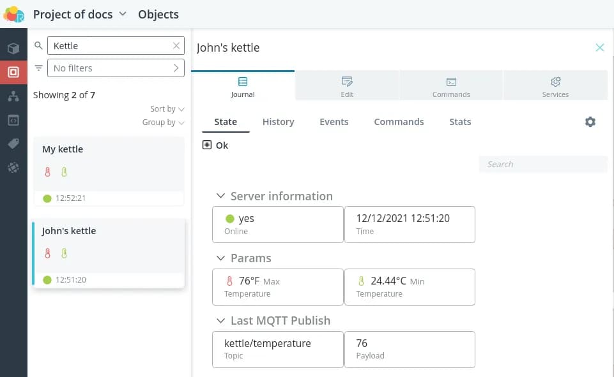Select the Ok state radio indicator
The width and height of the screenshot is (614, 377).
click(x=207, y=145)
